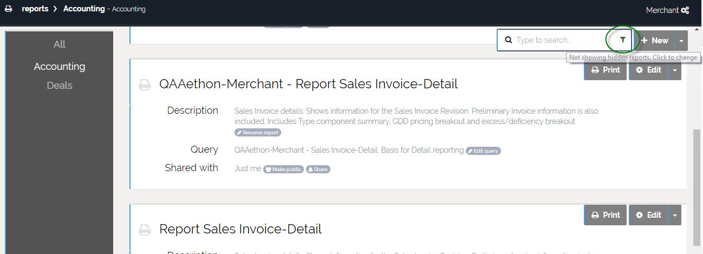Make the QAAethon report public

coord(283,170)
